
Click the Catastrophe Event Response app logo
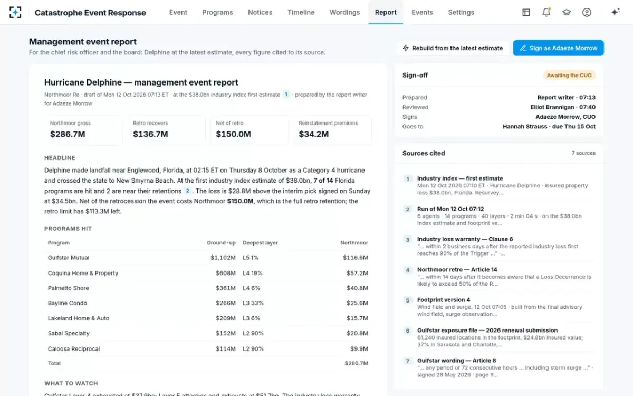coord(15,12)
